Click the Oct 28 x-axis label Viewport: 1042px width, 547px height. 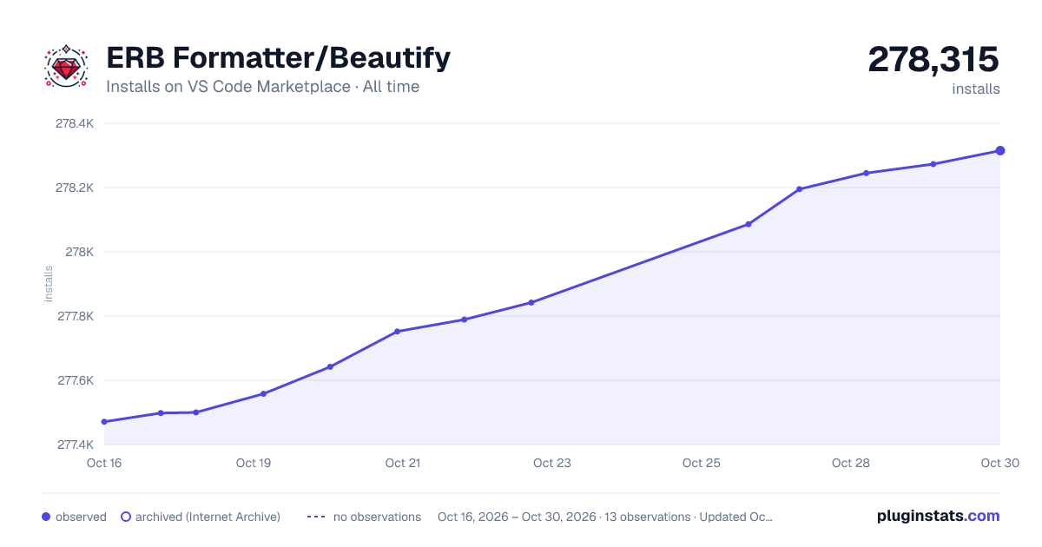(851, 463)
